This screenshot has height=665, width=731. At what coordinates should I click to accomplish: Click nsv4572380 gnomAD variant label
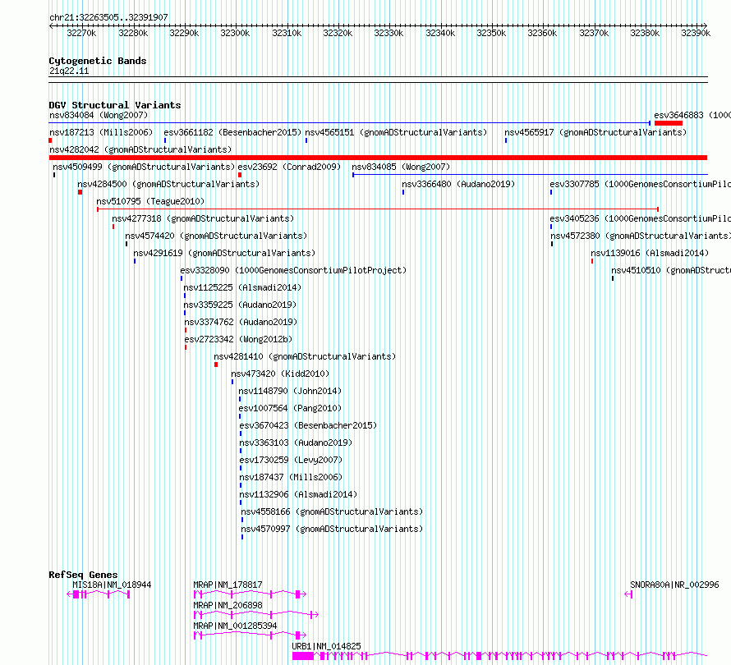coord(641,236)
